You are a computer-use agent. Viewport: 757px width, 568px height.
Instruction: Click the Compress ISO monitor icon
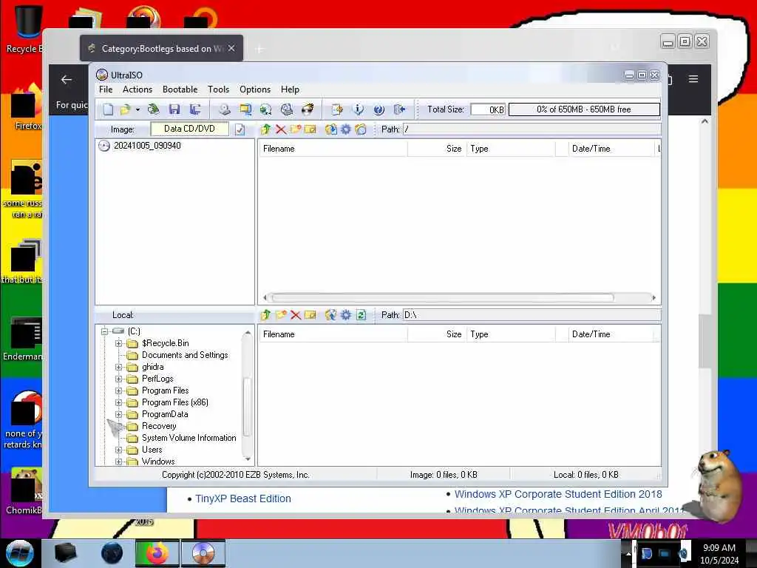click(x=245, y=109)
